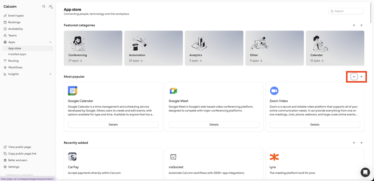The width and height of the screenshot is (374, 181).
Task: Click Most popular next arrow
Action: click(x=361, y=77)
